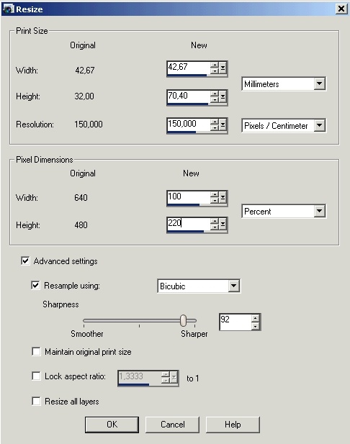
Task: Click the Cancel button
Action: click(172, 425)
